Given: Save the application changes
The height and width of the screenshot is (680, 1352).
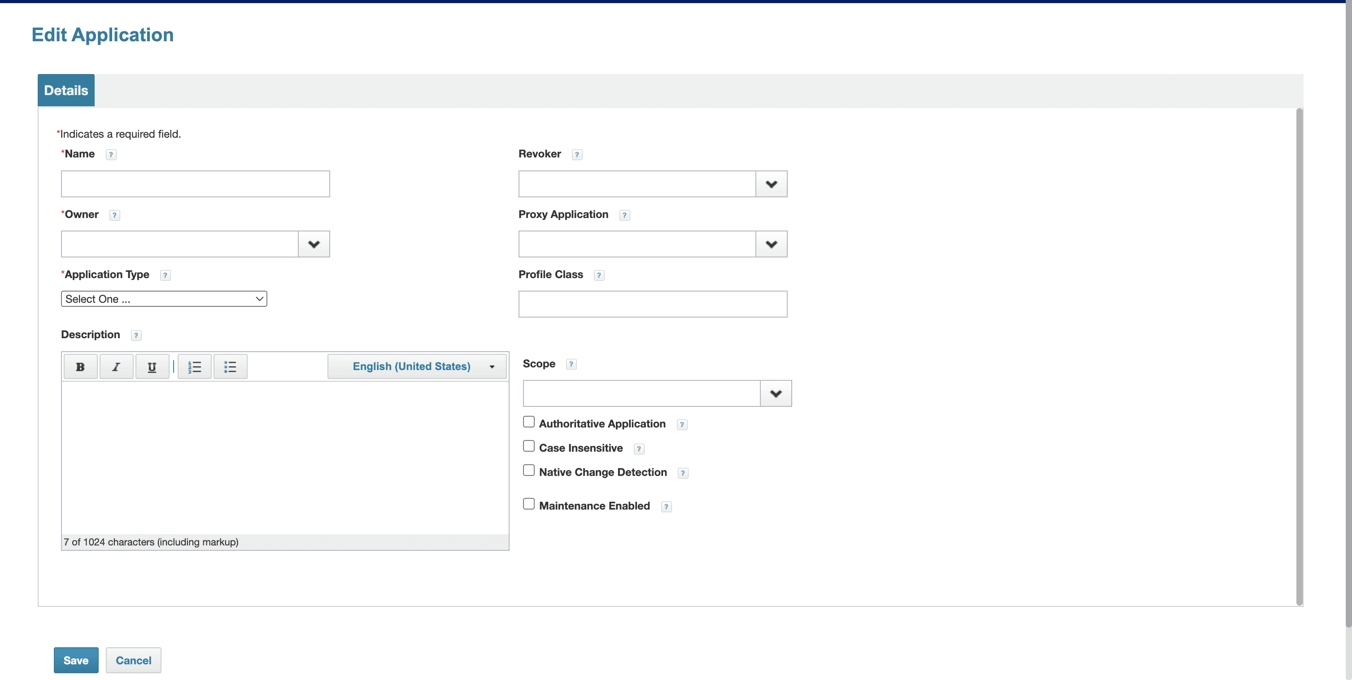Looking at the screenshot, I should (76, 660).
